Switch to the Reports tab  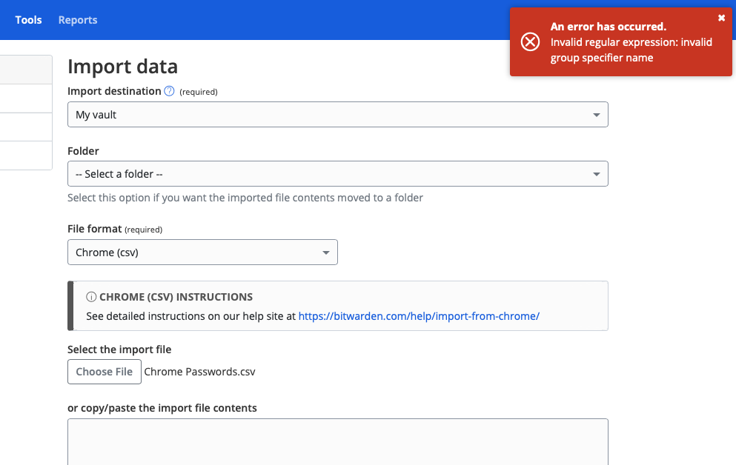(x=78, y=20)
